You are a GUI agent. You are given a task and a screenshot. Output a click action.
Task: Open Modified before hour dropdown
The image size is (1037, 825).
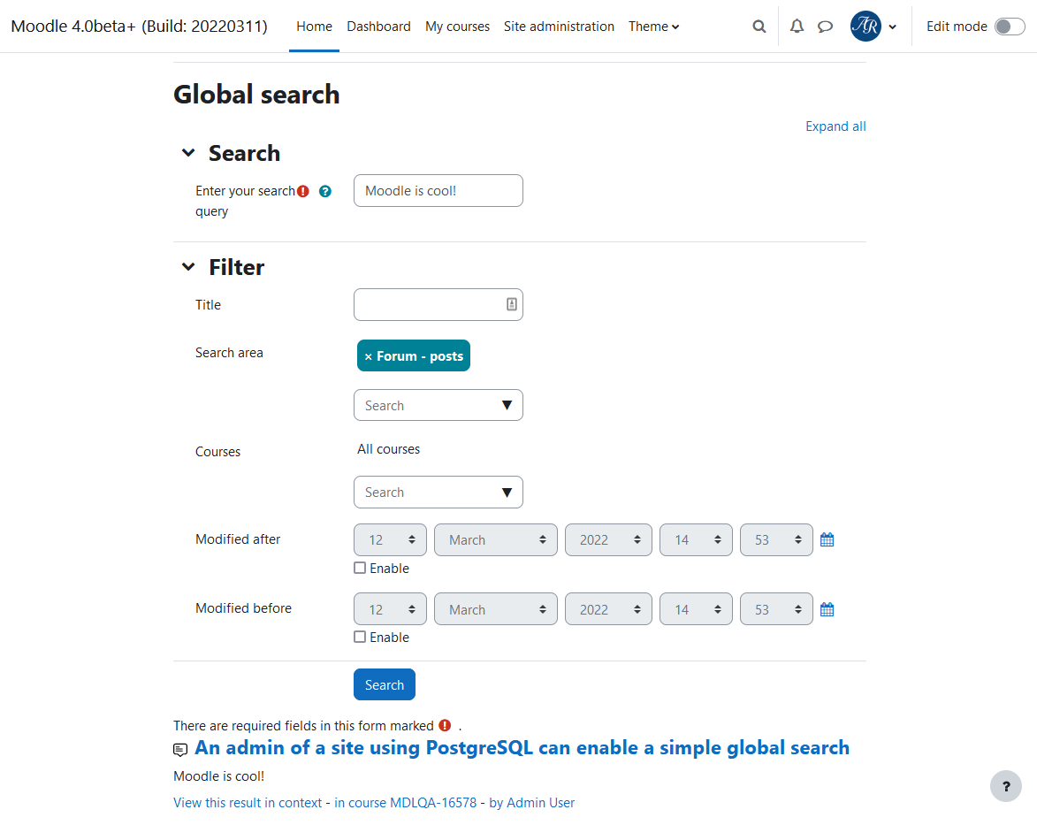(696, 609)
